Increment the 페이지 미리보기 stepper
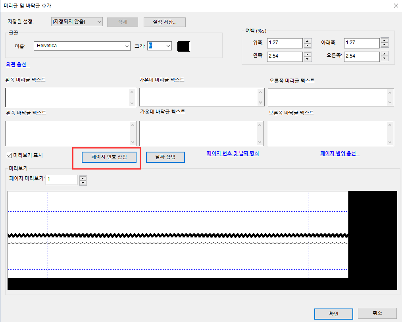The height and width of the screenshot is (322, 402). coord(83,177)
